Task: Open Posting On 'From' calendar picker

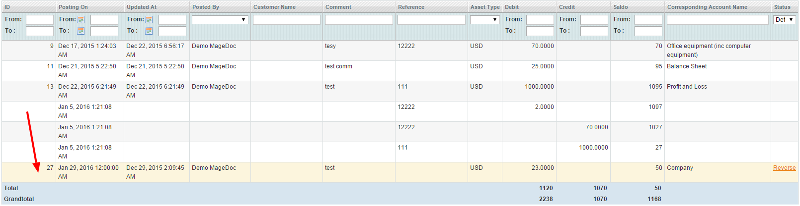Action: (x=81, y=20)
